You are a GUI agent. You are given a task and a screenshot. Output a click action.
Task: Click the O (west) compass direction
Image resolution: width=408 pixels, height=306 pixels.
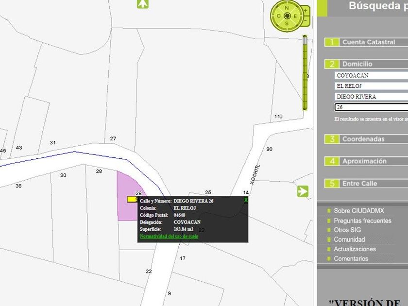point(278,16)
